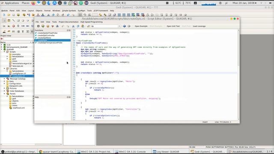Open the Simple Symbols menu in Gedi
This screenshot has height=154, width=274.
(x=69, y=11)
